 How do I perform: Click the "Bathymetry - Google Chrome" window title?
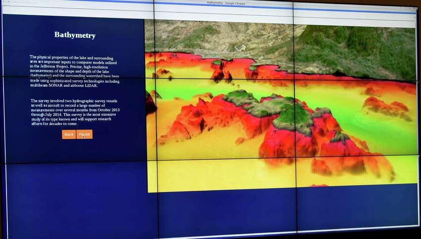pyautogui.click(x=226, y=2)
